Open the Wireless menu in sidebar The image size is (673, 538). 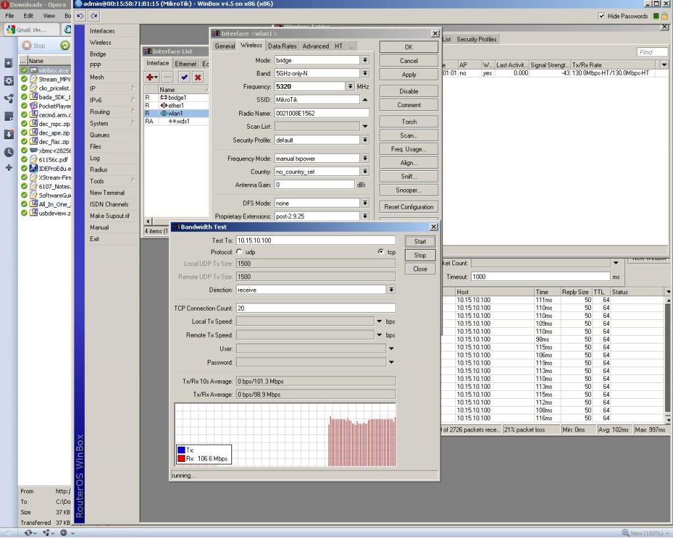pyautogui.click(x=101, y=43)
